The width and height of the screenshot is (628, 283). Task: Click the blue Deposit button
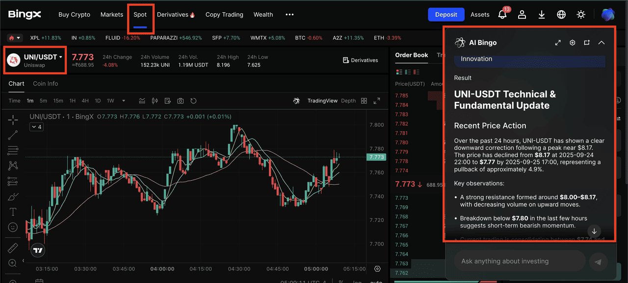pos(446,15)
